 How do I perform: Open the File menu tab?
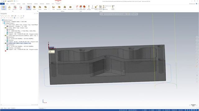click(2, 4)
